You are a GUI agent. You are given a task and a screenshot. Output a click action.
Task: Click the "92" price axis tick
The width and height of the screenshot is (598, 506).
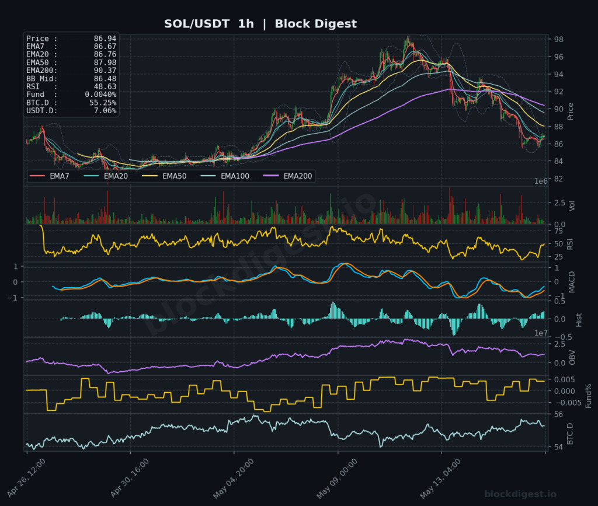pyautogui.click(x=559, y=92)
